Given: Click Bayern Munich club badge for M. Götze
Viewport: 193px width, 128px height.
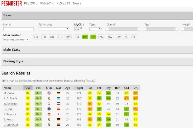Looking at the screenshot, I should (x=49, y=93).
